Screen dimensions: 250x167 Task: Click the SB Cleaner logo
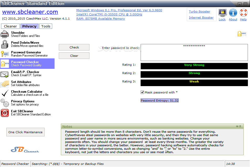(25, 149)
